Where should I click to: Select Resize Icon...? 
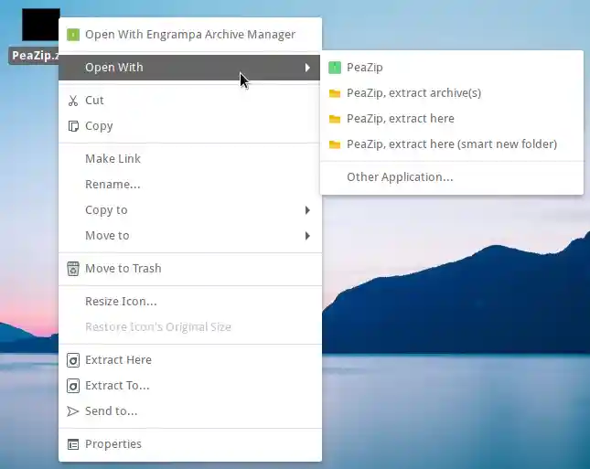(190, 302)
